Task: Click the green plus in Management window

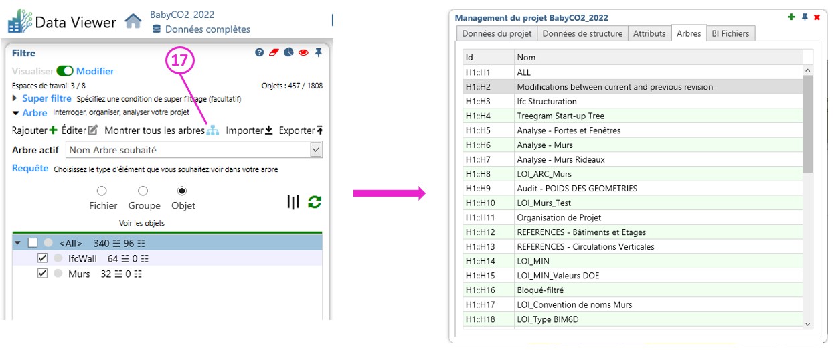Action: (x=791, y=17)
